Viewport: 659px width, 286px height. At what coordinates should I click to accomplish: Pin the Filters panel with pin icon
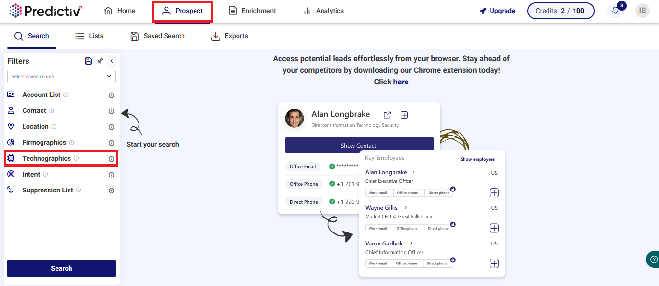click(x=100, y=61)
